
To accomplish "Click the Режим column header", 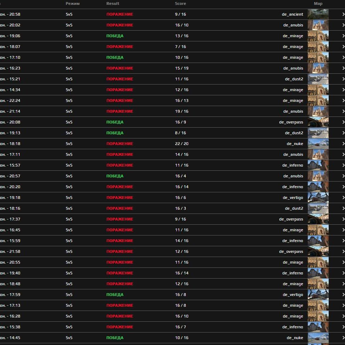I will coord(72,3).
